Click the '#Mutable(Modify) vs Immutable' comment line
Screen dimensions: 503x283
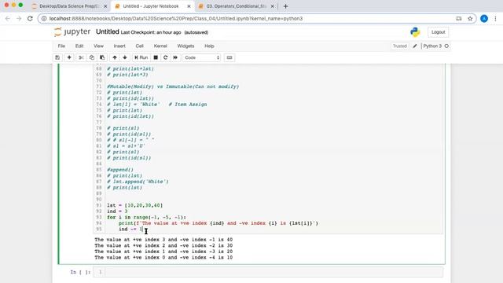(173, 86)
